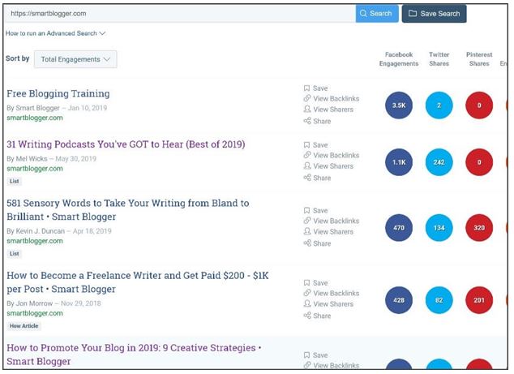Click View Backlinks icon for 31 Writing Podcasts
514x374 pixels.
coord(306,155)
